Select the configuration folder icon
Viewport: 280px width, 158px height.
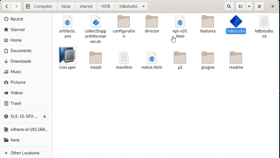124,21
